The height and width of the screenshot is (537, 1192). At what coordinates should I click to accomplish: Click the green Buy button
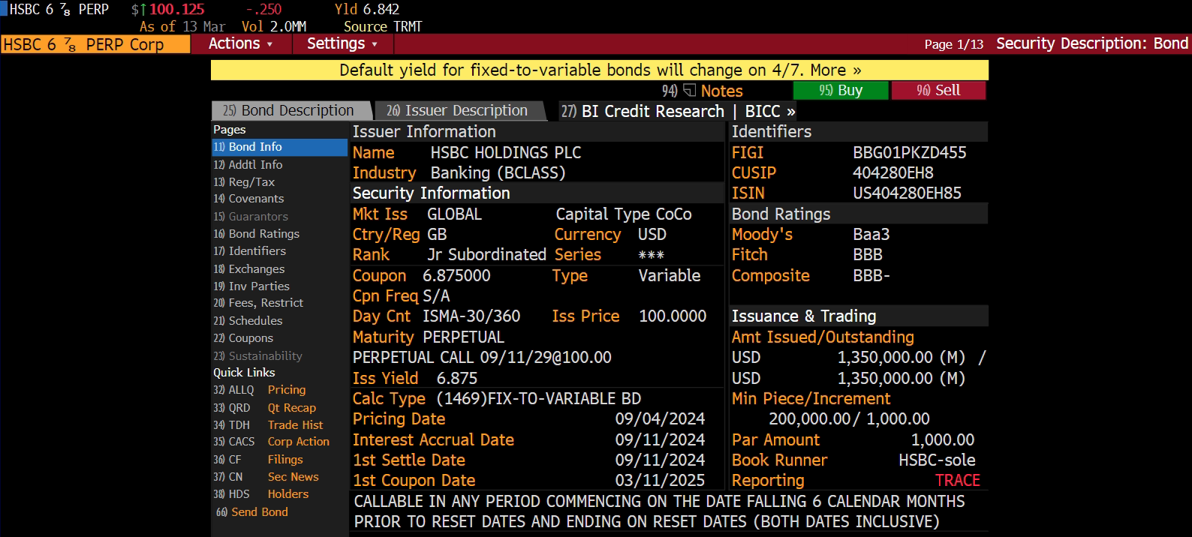click(841, 90)
